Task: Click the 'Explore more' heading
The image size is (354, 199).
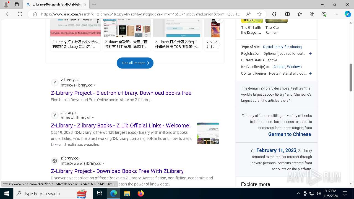Action: point(256,184)
